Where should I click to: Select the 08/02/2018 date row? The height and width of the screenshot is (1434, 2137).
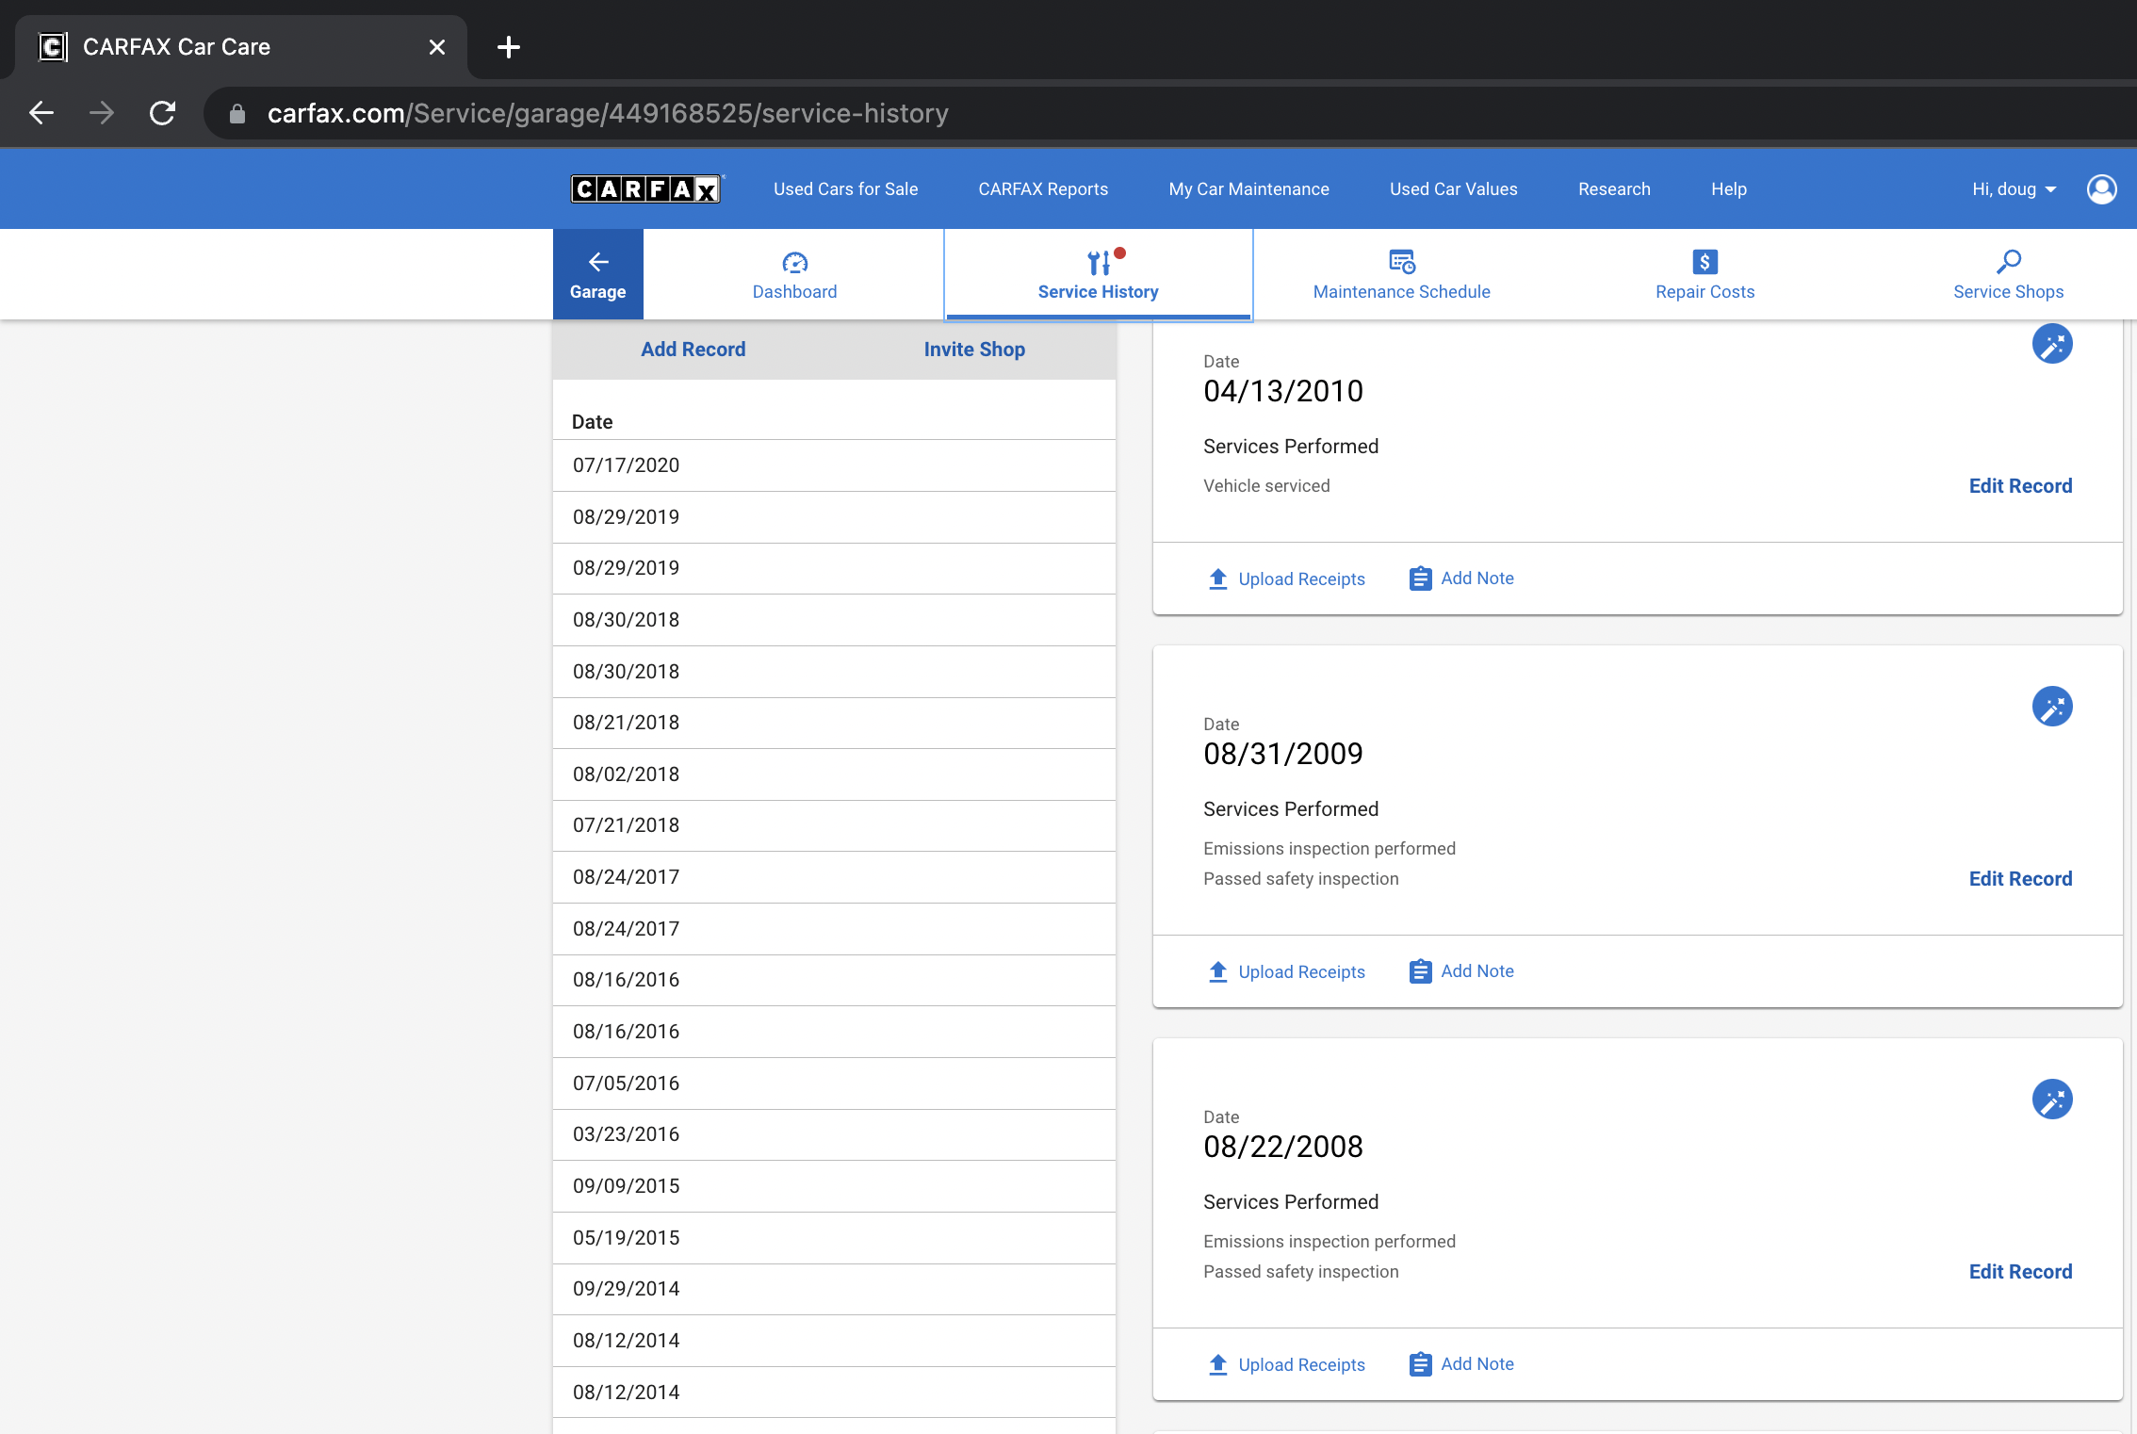[x=834, y=774]
